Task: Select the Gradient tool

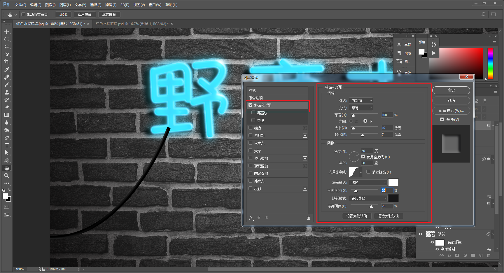Action: tap(7, 115)
